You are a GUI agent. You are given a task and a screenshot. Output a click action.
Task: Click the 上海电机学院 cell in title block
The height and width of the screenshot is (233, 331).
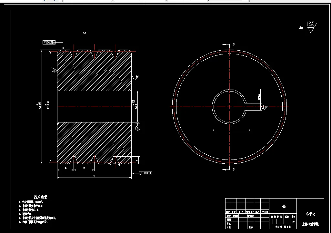tap(310, 224)
